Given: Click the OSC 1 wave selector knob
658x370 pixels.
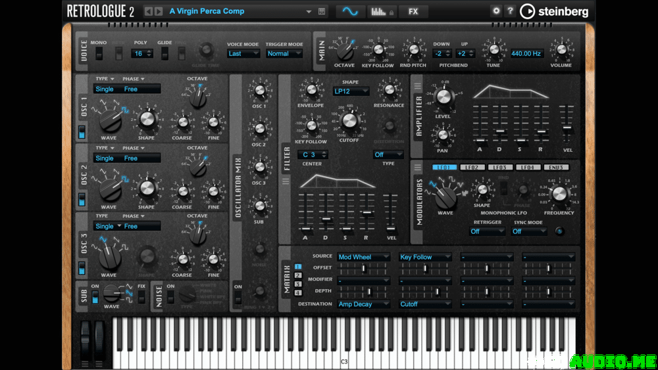Looking at the screenshot, I should pyautogui.click(x=111, y=120).
